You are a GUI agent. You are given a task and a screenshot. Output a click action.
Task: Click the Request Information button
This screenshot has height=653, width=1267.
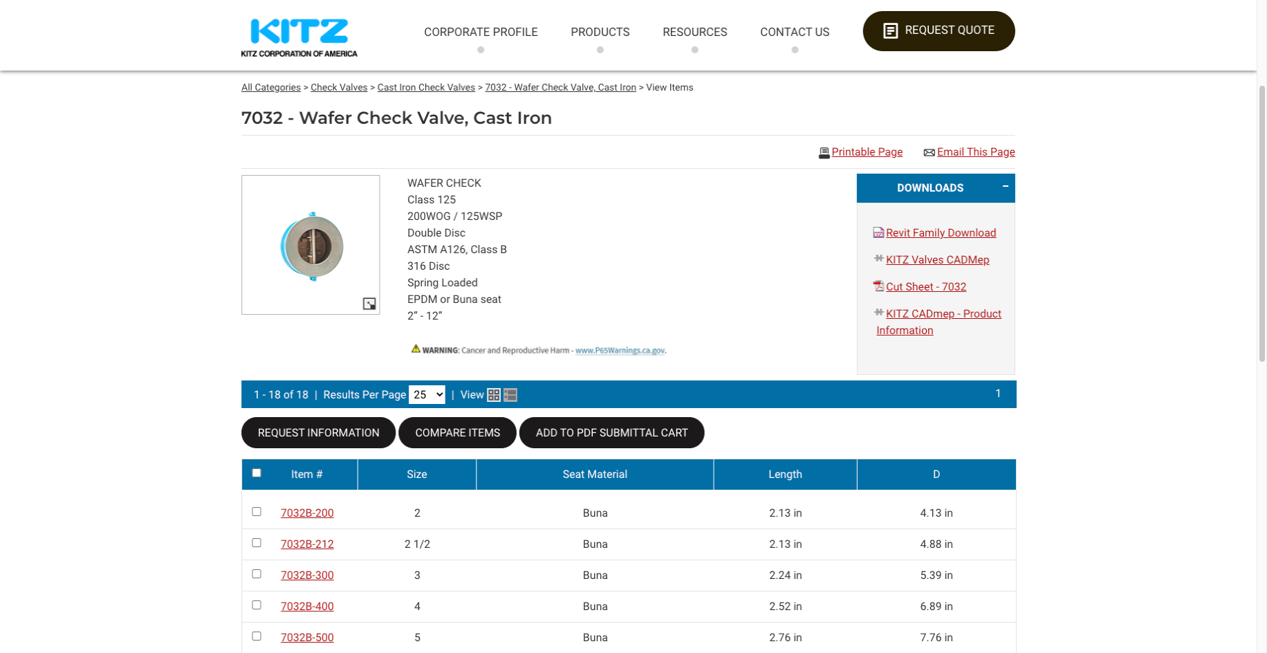pos(318,433)
